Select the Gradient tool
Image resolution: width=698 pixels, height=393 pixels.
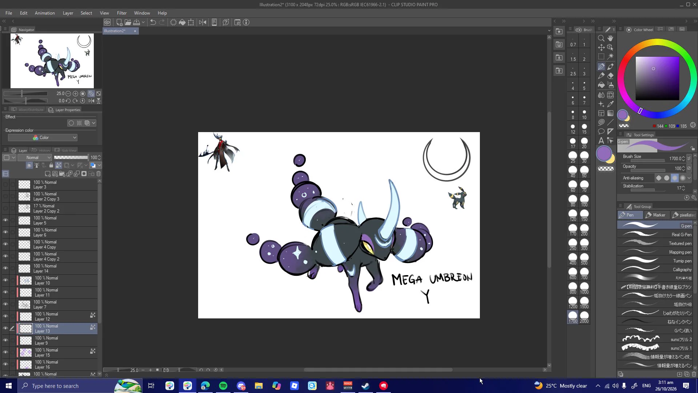610,114
